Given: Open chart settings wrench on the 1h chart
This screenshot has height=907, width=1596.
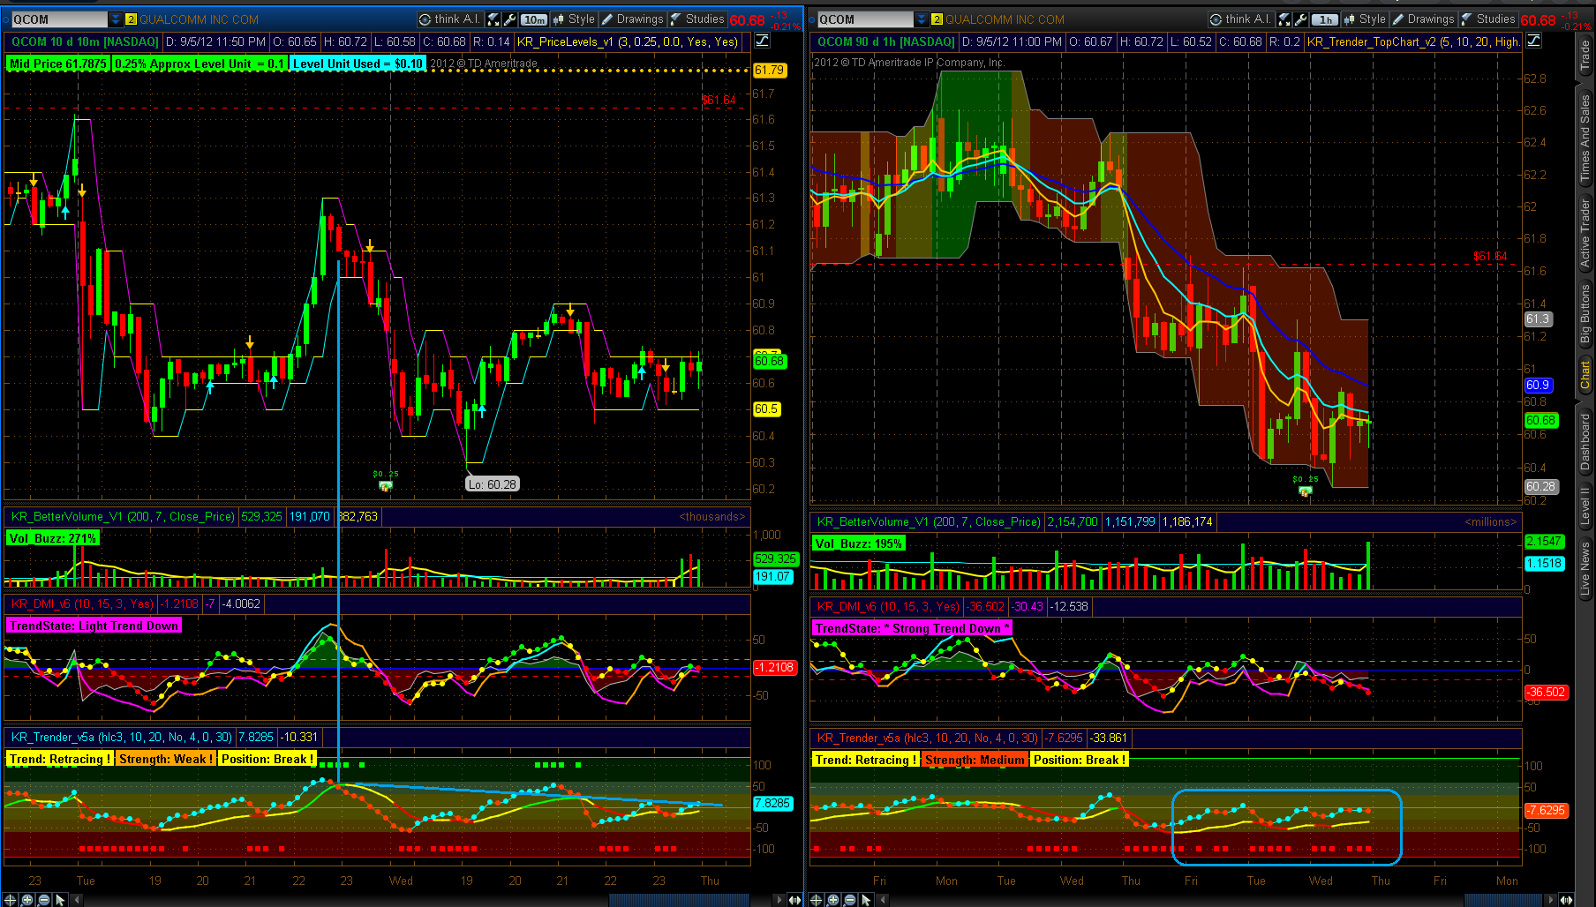Looking at the screenshot, I should click(1300, 19).
